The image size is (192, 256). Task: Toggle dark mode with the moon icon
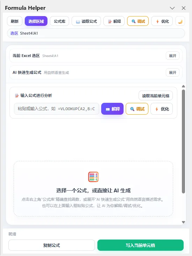[x=180, y=21]
